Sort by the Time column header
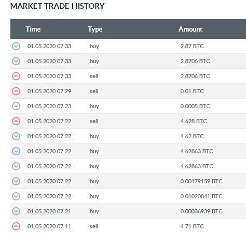Image resolution: width=246 pixels, height=233 pixels. [33, 29]
